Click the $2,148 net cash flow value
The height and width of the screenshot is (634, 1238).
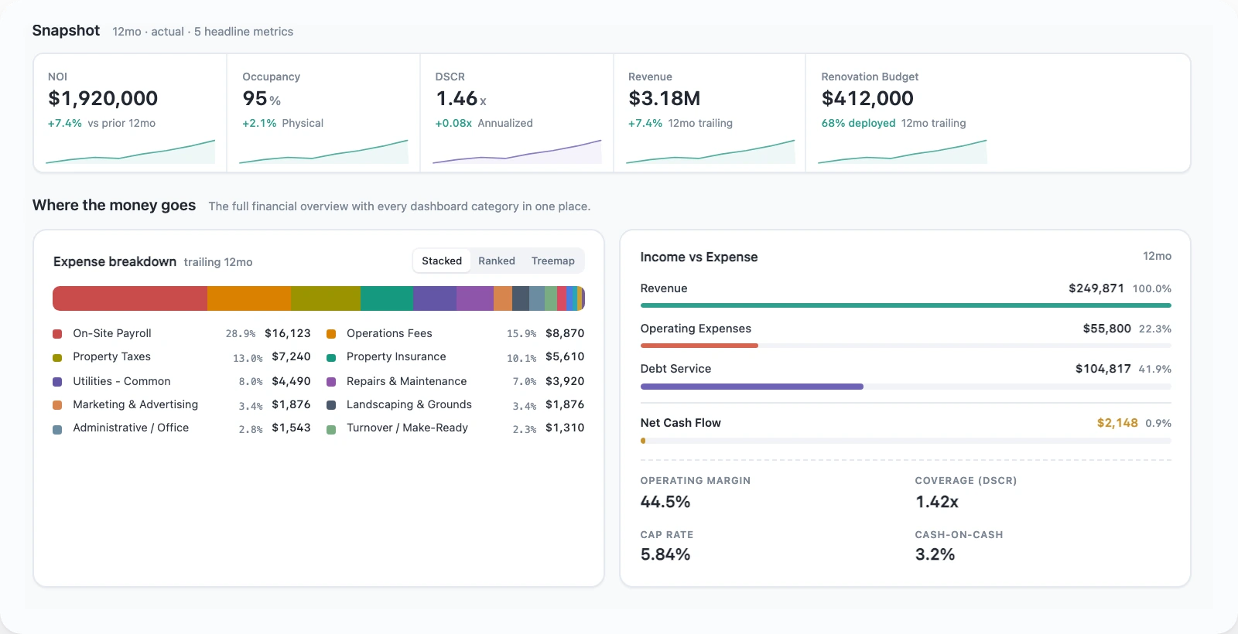click(1117, 423)
